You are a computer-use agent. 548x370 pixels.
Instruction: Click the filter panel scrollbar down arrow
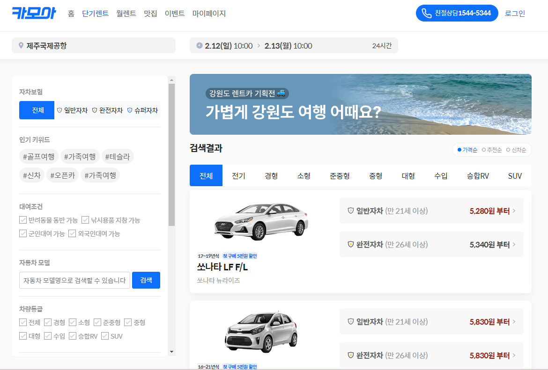point(171,351)
